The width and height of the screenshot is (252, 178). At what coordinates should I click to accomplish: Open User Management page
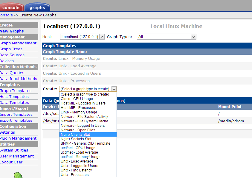coord(17,156)
